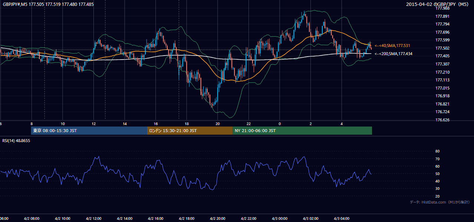Click the 4/3 00:00 bottom time label
The width and height of the screenshot is (474, 222).
coord(280,218)
